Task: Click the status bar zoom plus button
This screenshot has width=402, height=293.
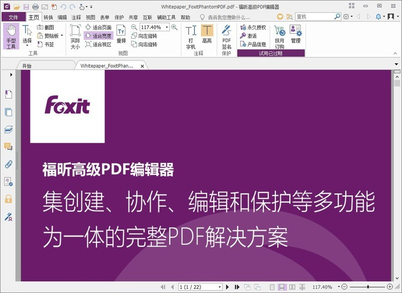Action: click(390, 287)
